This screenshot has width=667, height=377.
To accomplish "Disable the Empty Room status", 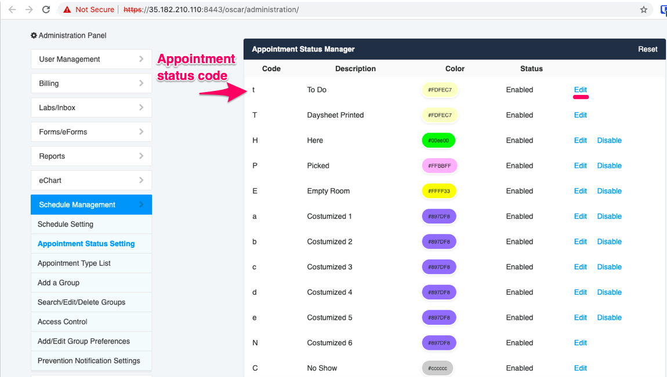I will 609,191.
